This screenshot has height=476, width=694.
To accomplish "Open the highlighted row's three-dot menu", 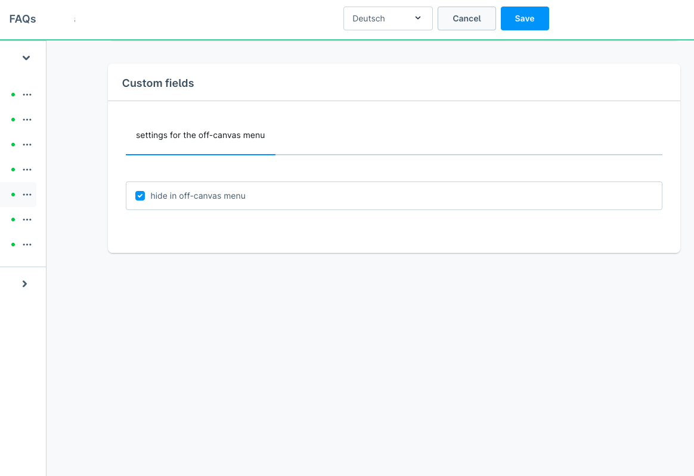I will [27, 195].
